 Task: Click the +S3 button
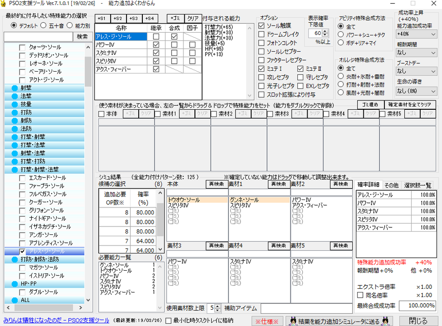(134, 19)
